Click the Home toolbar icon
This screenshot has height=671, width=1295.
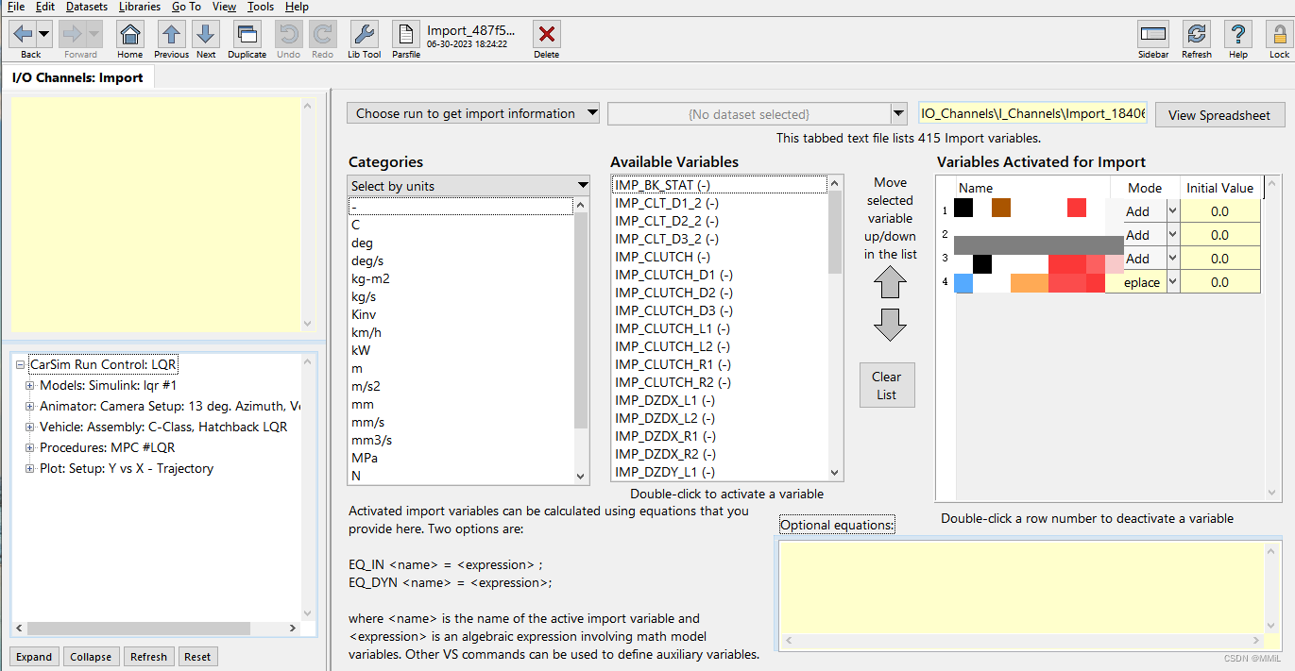pos(129,36)
